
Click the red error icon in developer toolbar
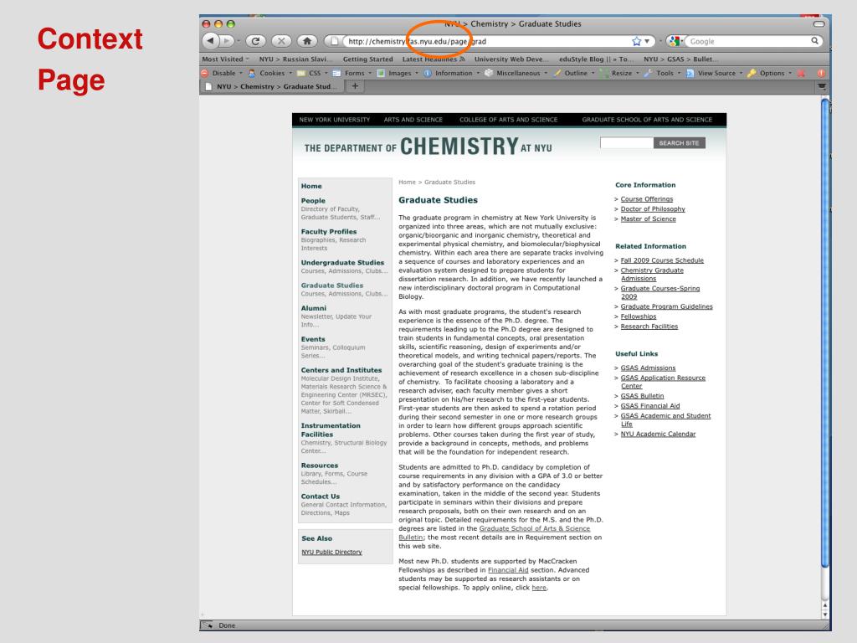[821, 73]
